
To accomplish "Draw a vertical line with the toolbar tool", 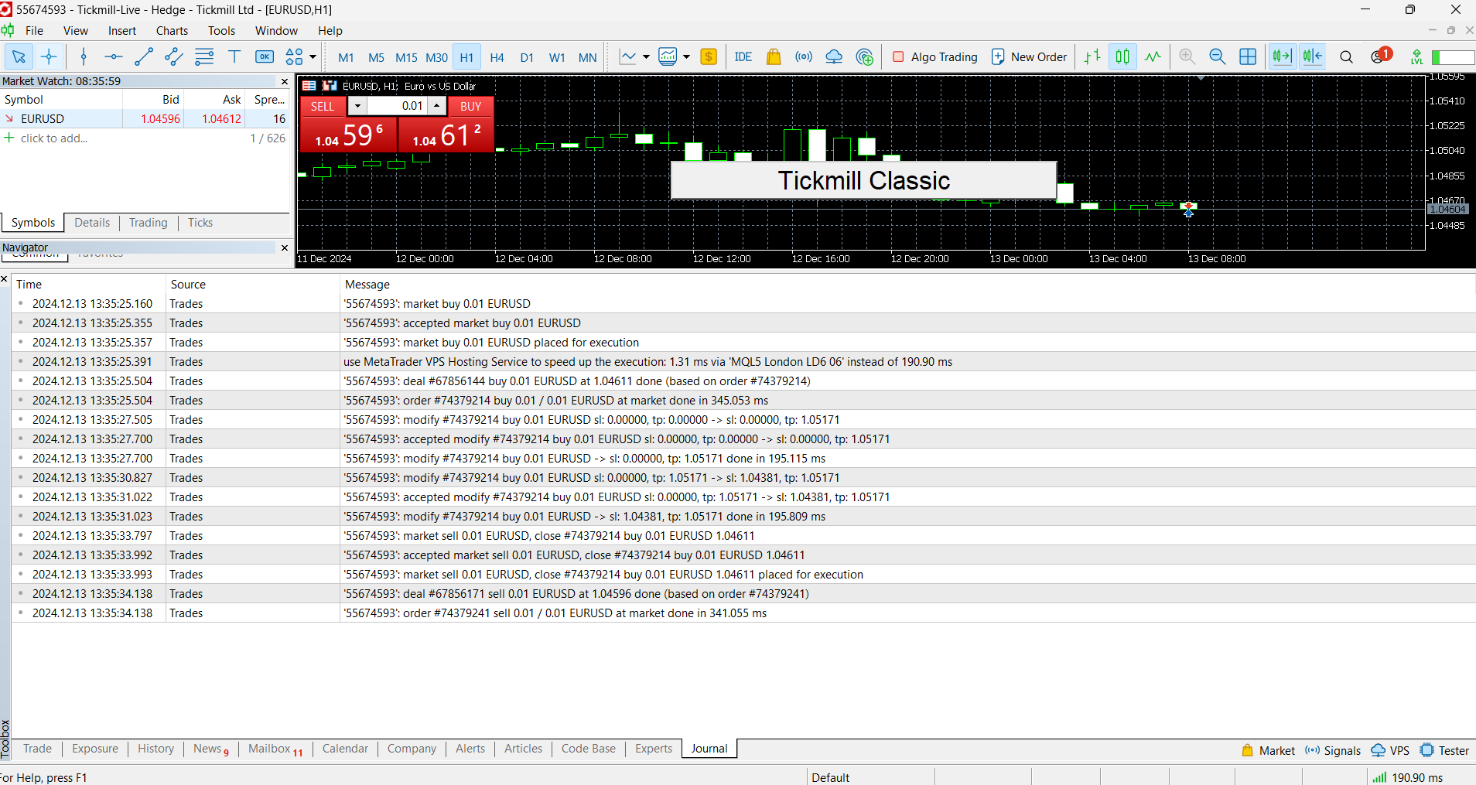I will pos(84,56).
